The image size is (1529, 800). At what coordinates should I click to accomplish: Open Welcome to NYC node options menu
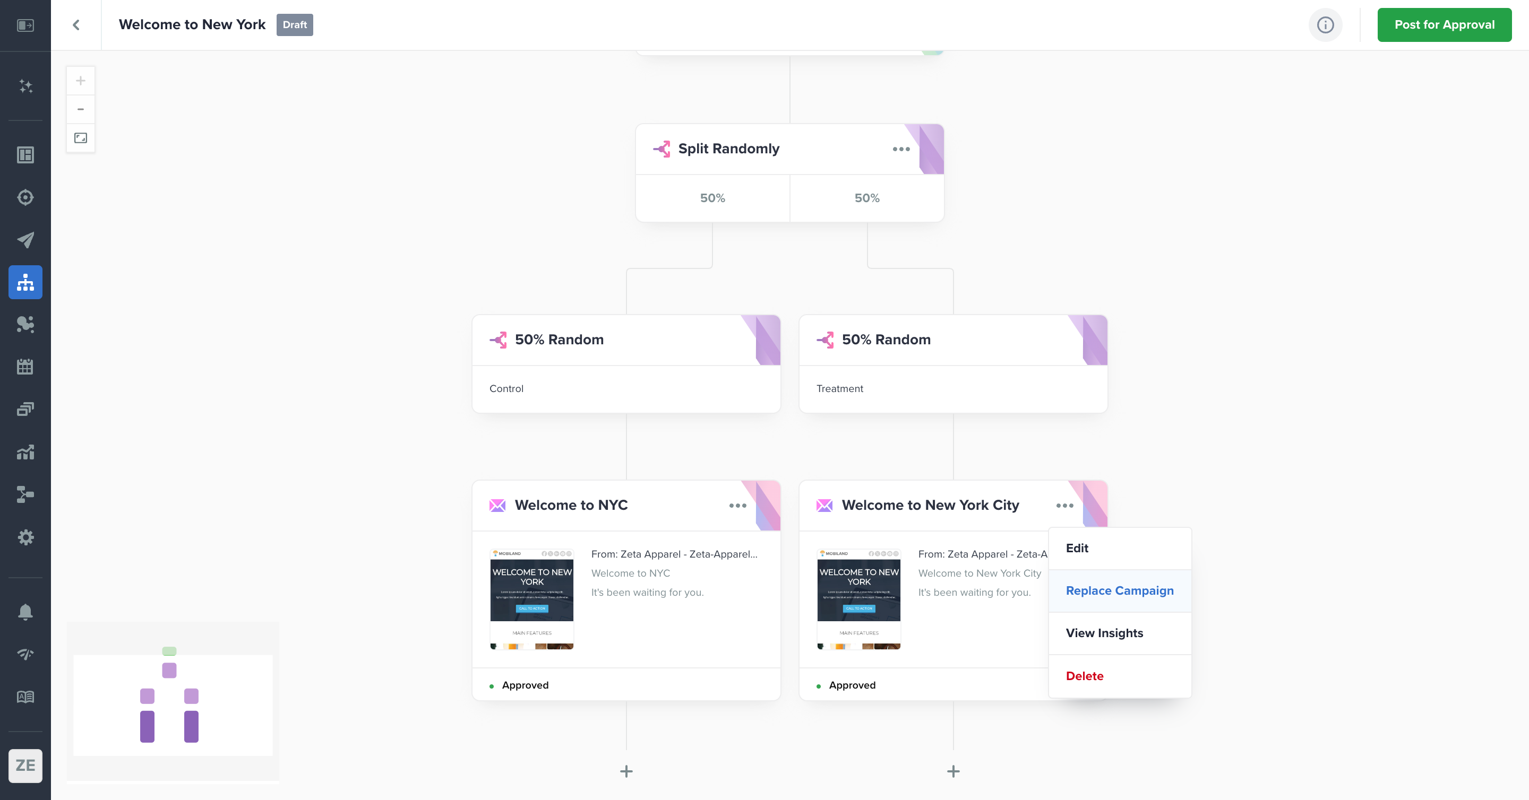point(737,506)
